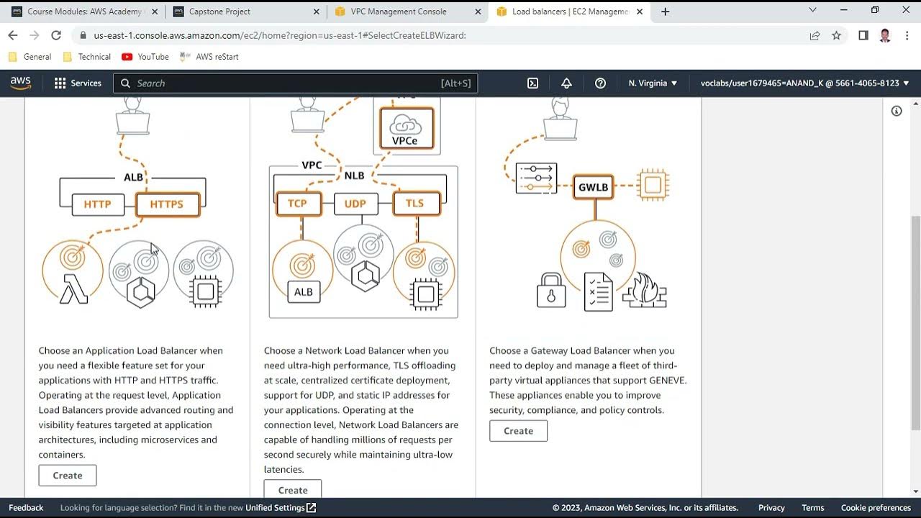Click the AWS console search field

click(x=295, y=83)
